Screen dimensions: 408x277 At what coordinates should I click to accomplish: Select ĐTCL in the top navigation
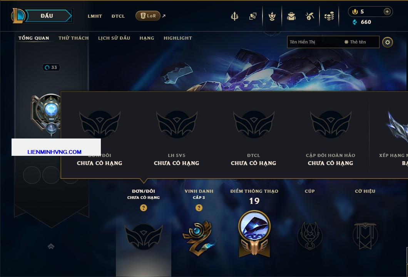(118, 16)
